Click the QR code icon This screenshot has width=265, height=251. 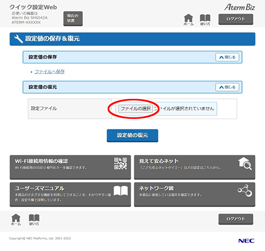click(x=120, y=163)
